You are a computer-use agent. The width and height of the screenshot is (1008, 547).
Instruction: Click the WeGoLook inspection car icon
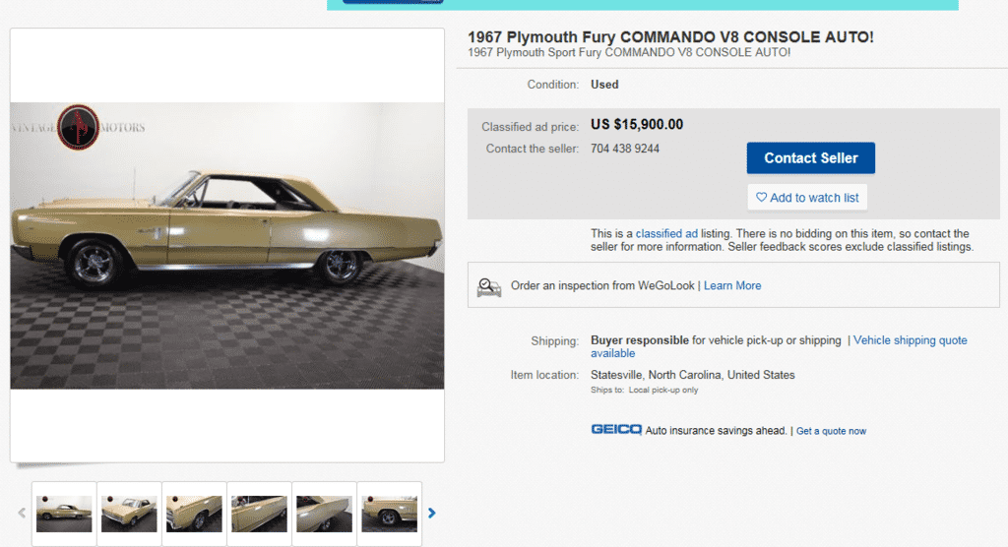tap(489, 286)
